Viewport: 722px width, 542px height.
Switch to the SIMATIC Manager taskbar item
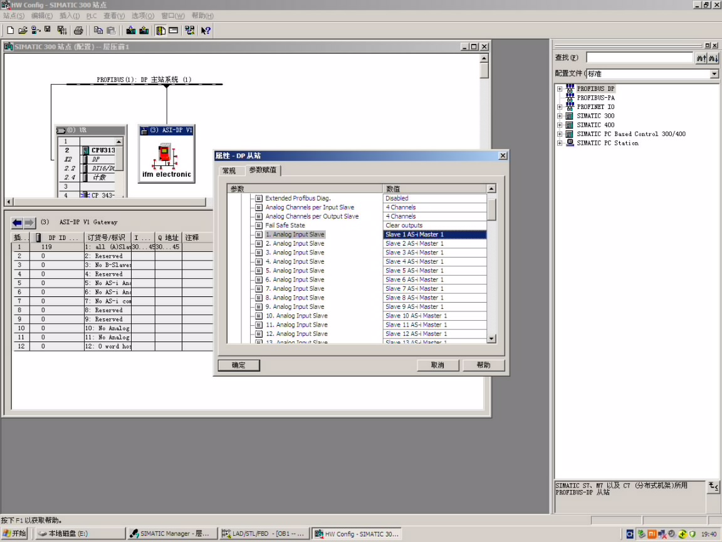click(x=171, y=534)
